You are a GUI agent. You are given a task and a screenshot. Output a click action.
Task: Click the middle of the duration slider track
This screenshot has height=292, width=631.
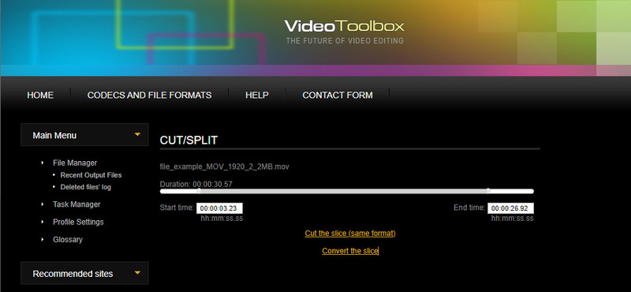pos(347,191)
